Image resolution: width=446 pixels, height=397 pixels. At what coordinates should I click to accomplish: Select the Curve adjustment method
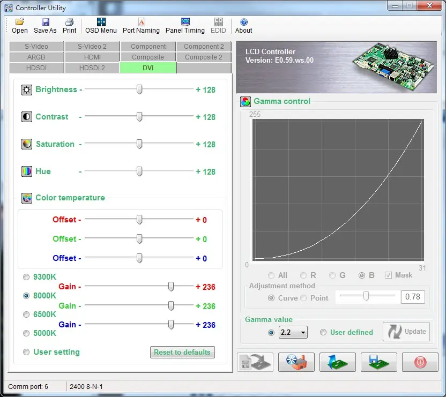tap(271, 298)
